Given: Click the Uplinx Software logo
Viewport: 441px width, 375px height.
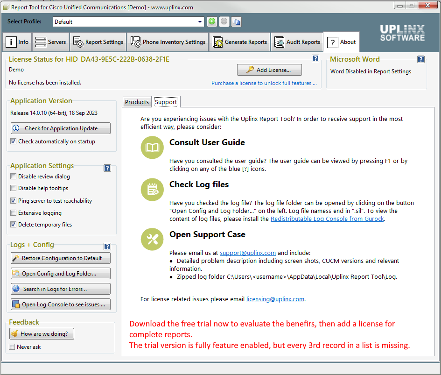Looking at the screenshot, I should click(402, 33).
